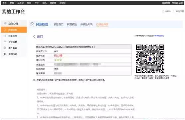The height and width of the screenshot is (120, 185).
Task: Click the logo in the QR code center
Action: coord(150,59)
